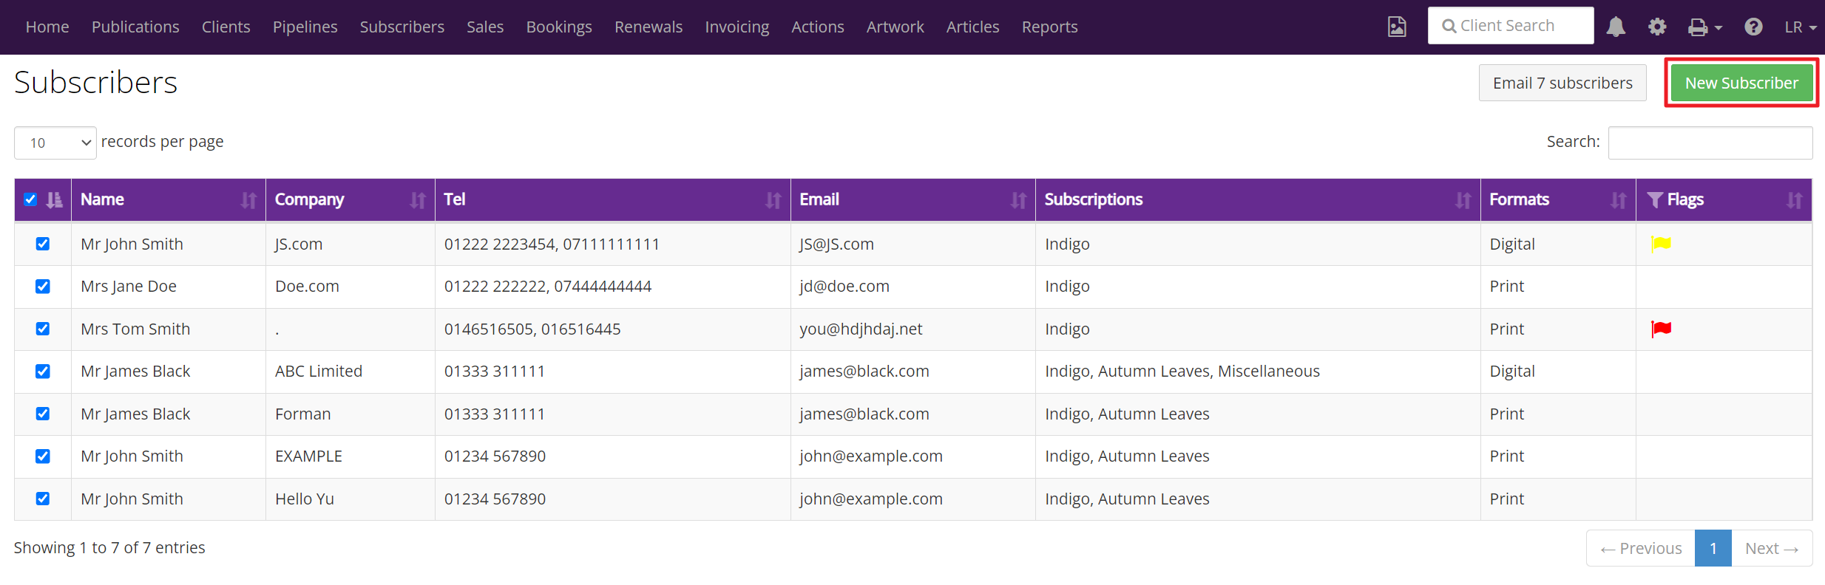
Task: Select page 1 in pagination
Action: pos(1713,548)
